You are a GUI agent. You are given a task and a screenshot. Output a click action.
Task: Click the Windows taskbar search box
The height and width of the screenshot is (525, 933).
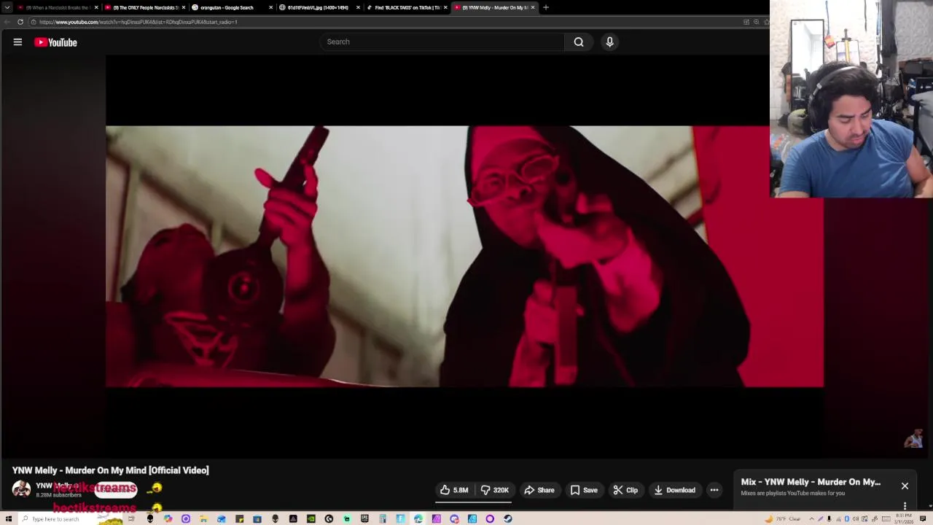[71, 518]
